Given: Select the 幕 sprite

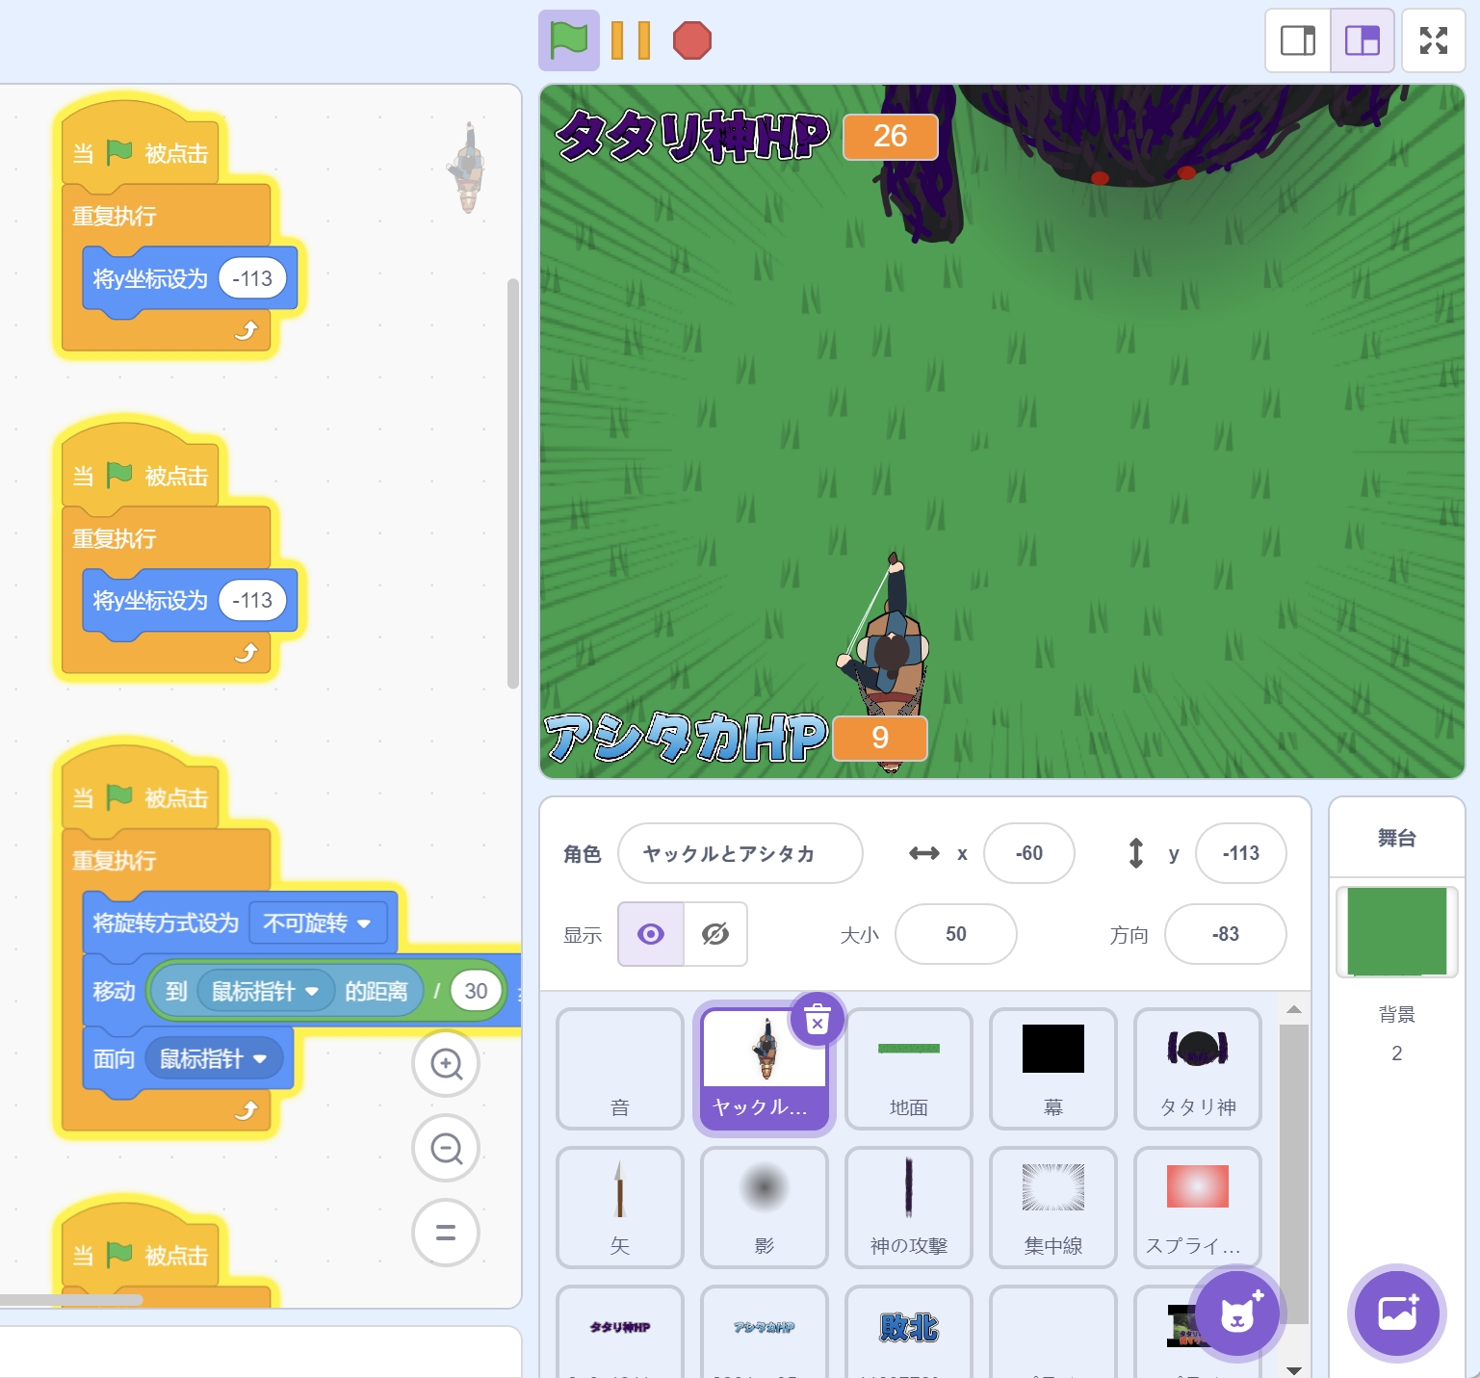Looking at the screenshot, I should [1053, 1069].
